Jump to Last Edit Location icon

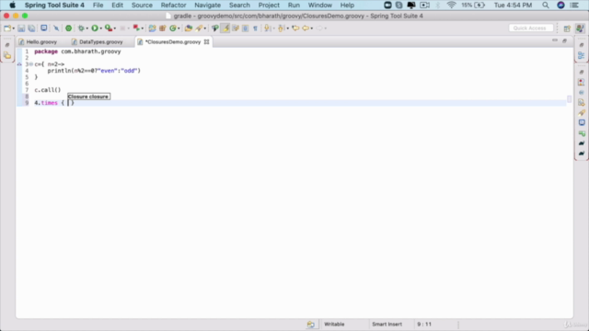(295, 29)
